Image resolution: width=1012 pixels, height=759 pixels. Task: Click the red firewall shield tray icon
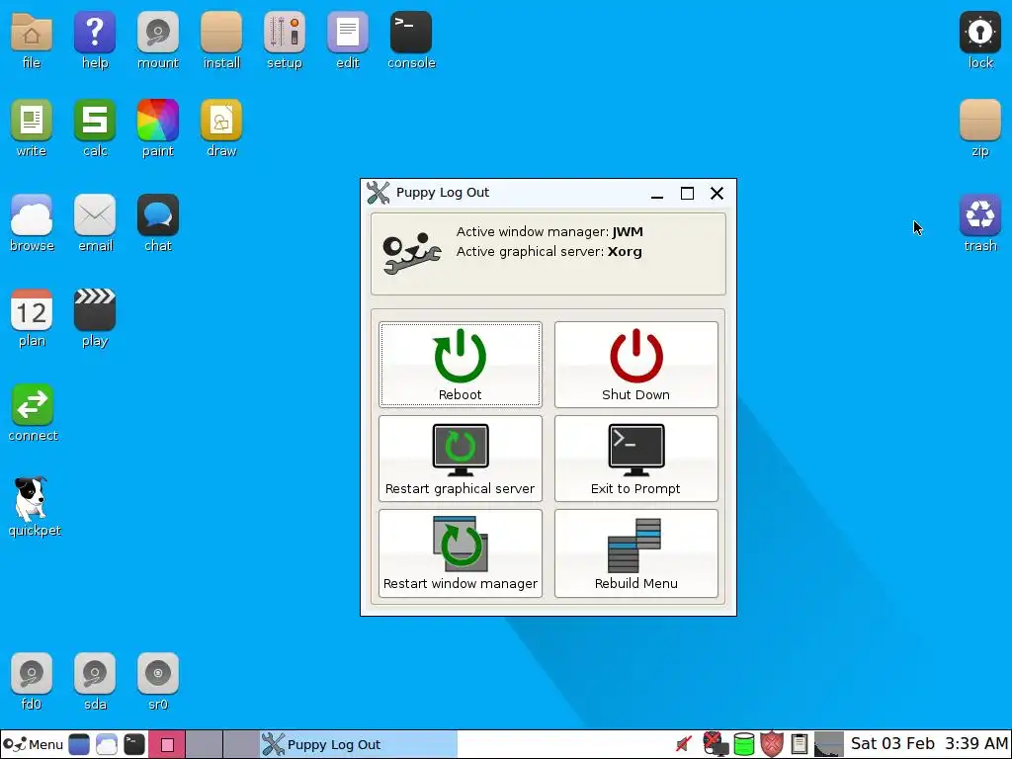(772, 745)
